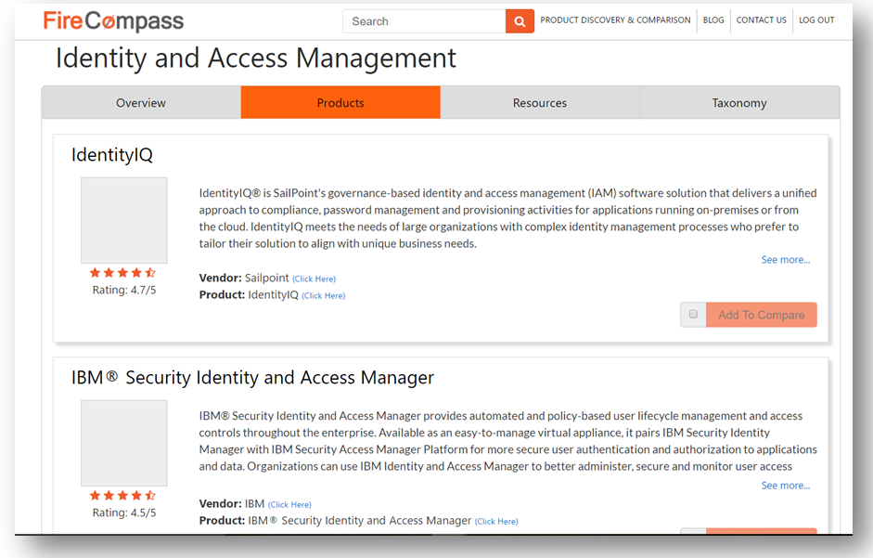Open Sailpoint vendor Click Here link
Viewport: 873px width, 558px height.
tap(314, 279)
